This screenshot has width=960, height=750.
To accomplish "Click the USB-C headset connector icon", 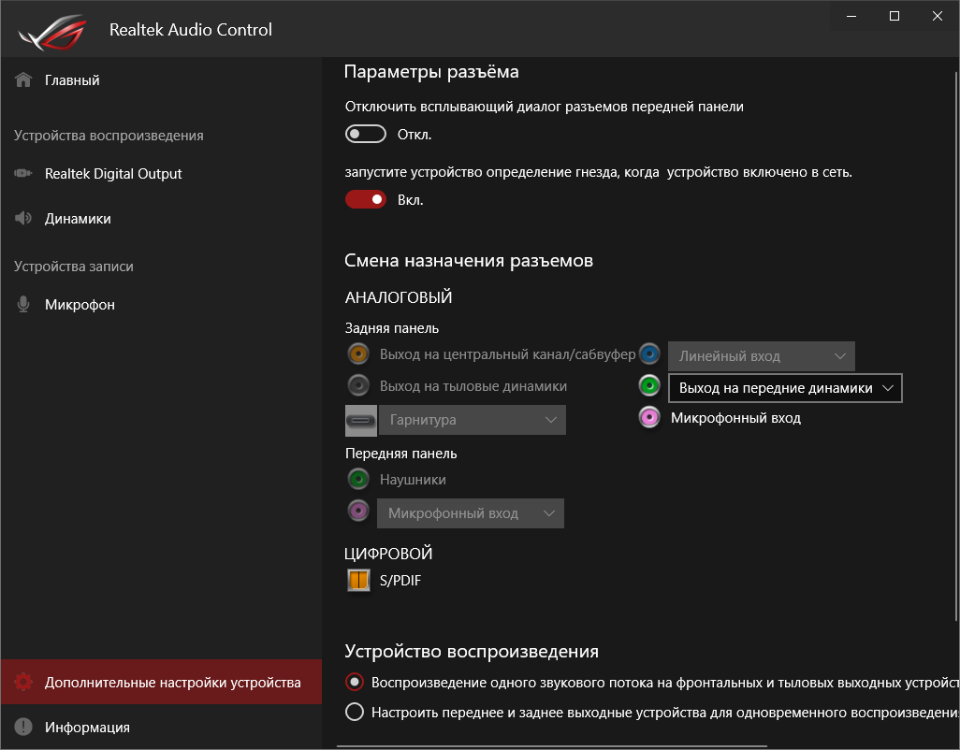I will [x=360, y=420].
